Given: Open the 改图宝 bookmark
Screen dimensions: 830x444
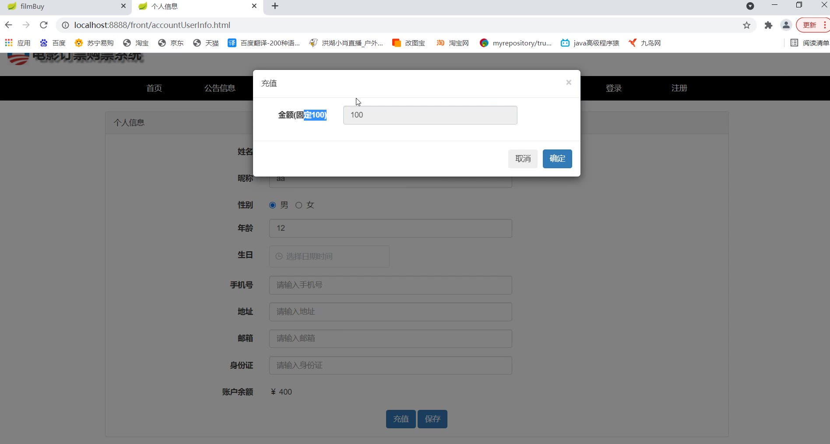Looking at the screenshot, I should pos(409,43).
